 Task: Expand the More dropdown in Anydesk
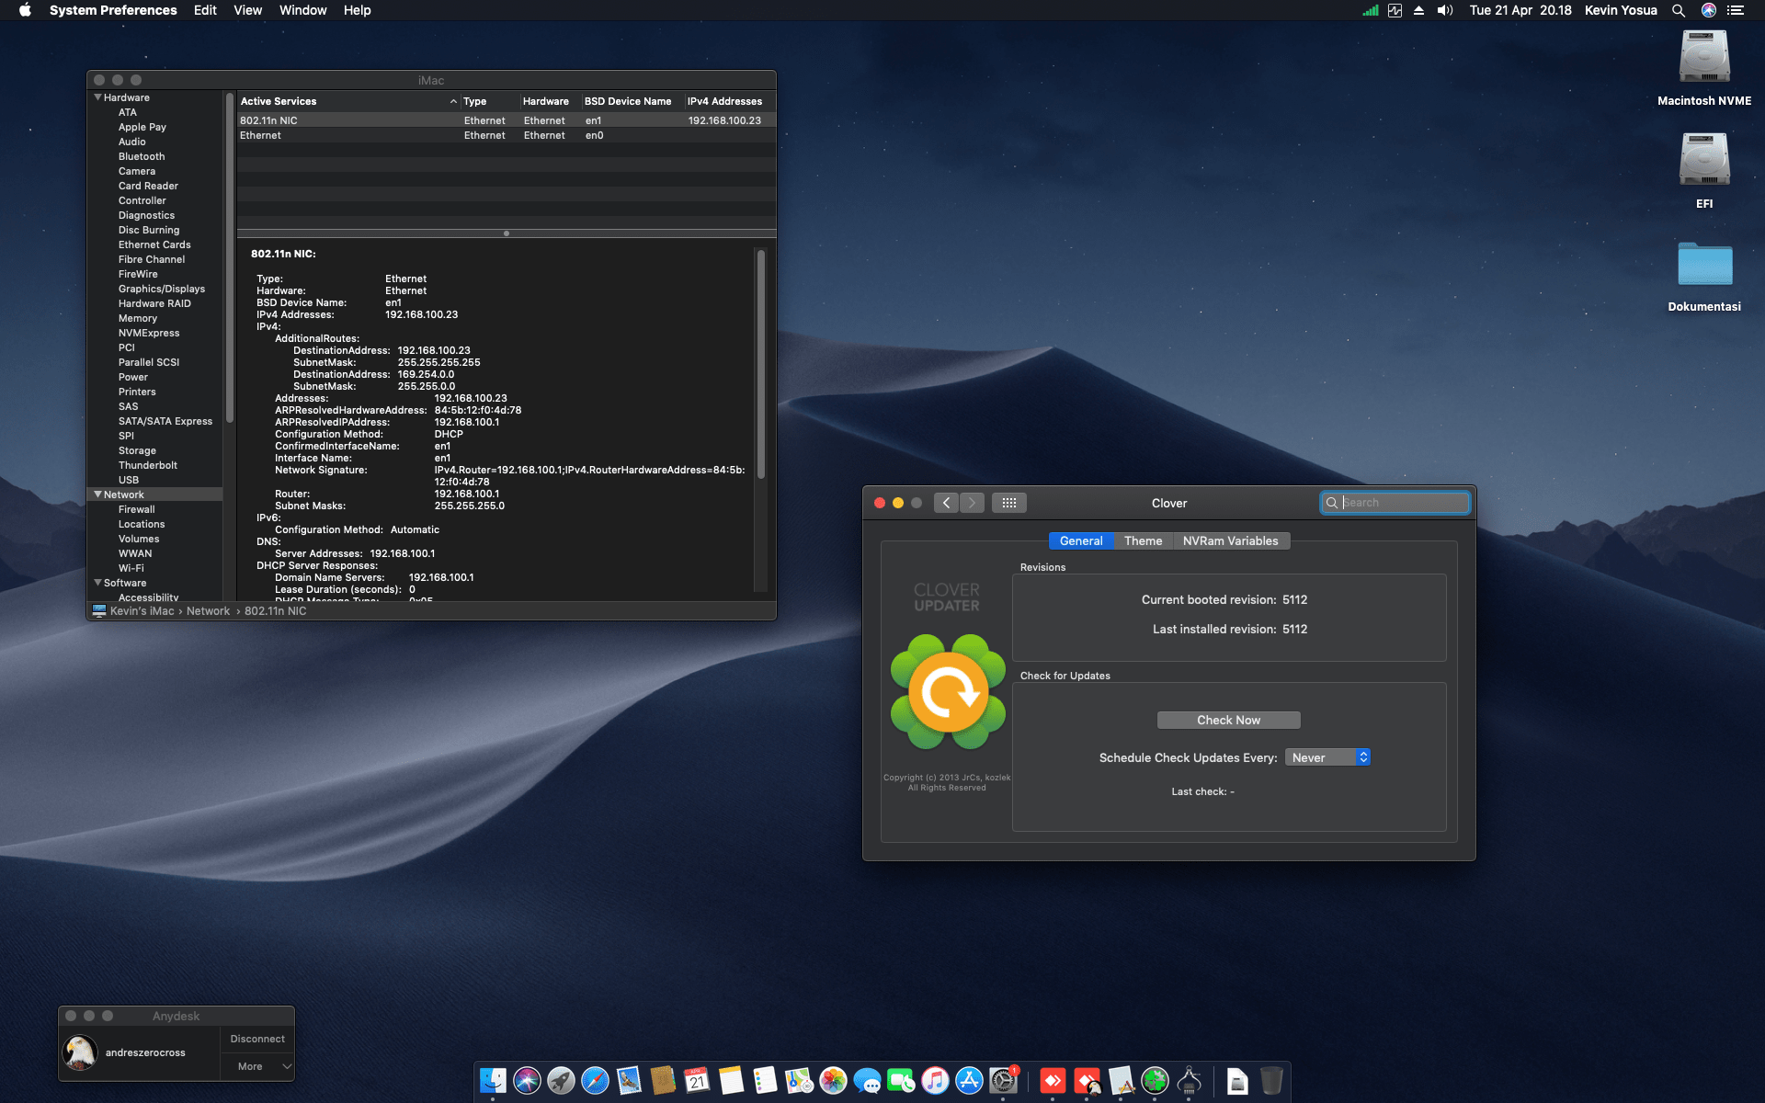[257, 1066]
